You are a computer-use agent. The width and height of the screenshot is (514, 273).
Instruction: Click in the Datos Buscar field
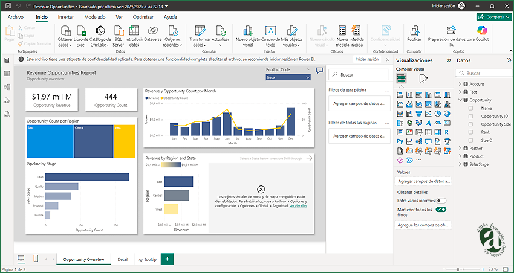pyautogui.click(x=484, y=73)
